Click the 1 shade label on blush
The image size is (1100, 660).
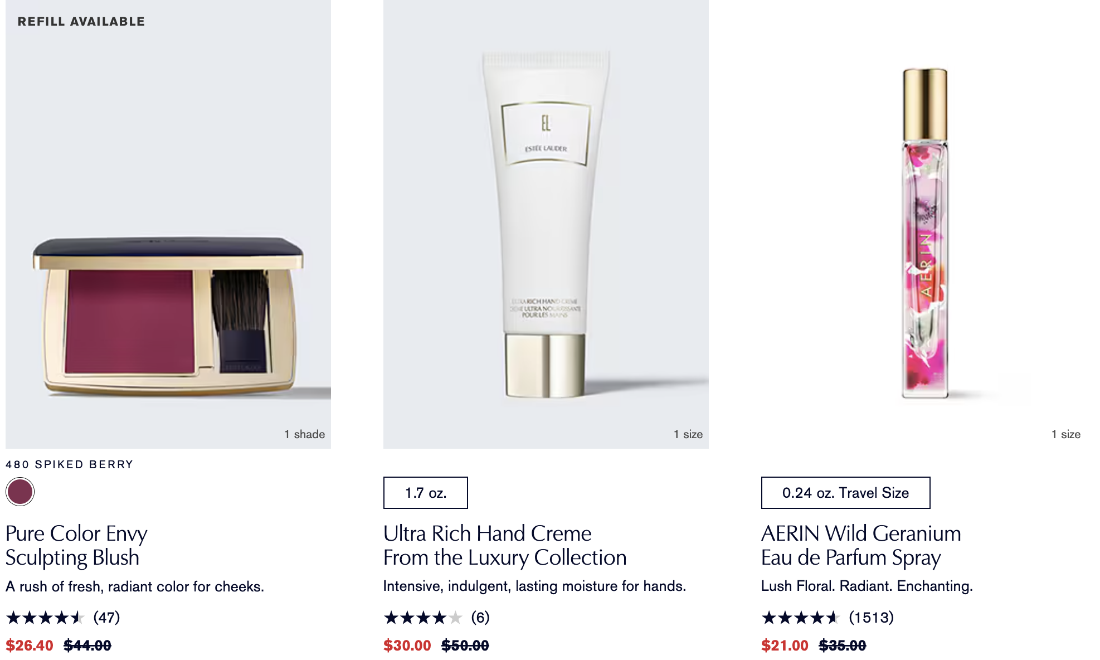click(x=304, y=434)
